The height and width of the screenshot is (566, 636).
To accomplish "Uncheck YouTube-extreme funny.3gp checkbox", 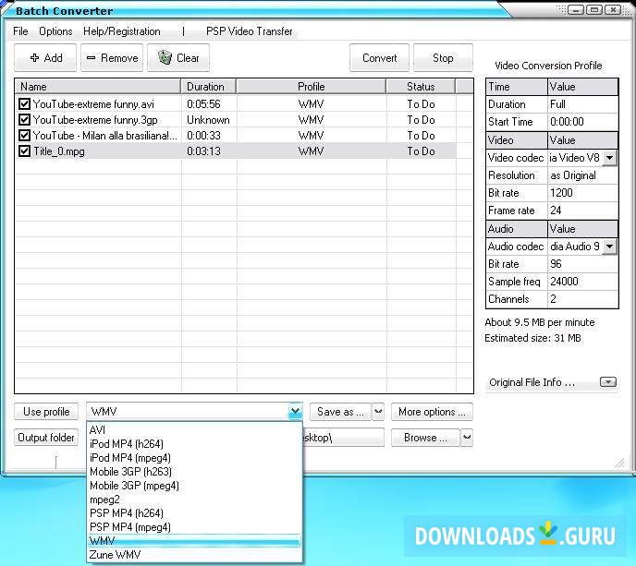I will pyautogui.click(x=24, y=120).
